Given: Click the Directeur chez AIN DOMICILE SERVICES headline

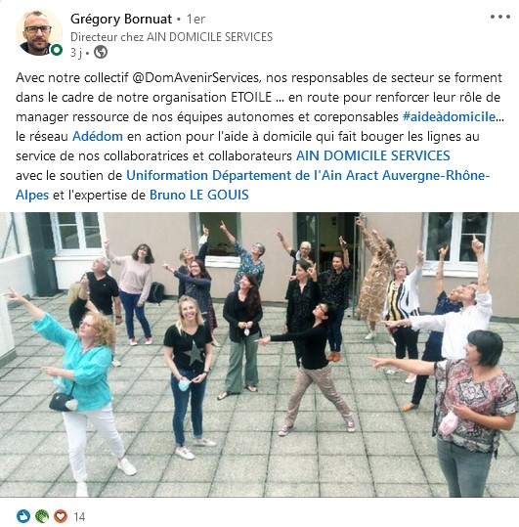Looking at the screenshot, I should (171, 37).
